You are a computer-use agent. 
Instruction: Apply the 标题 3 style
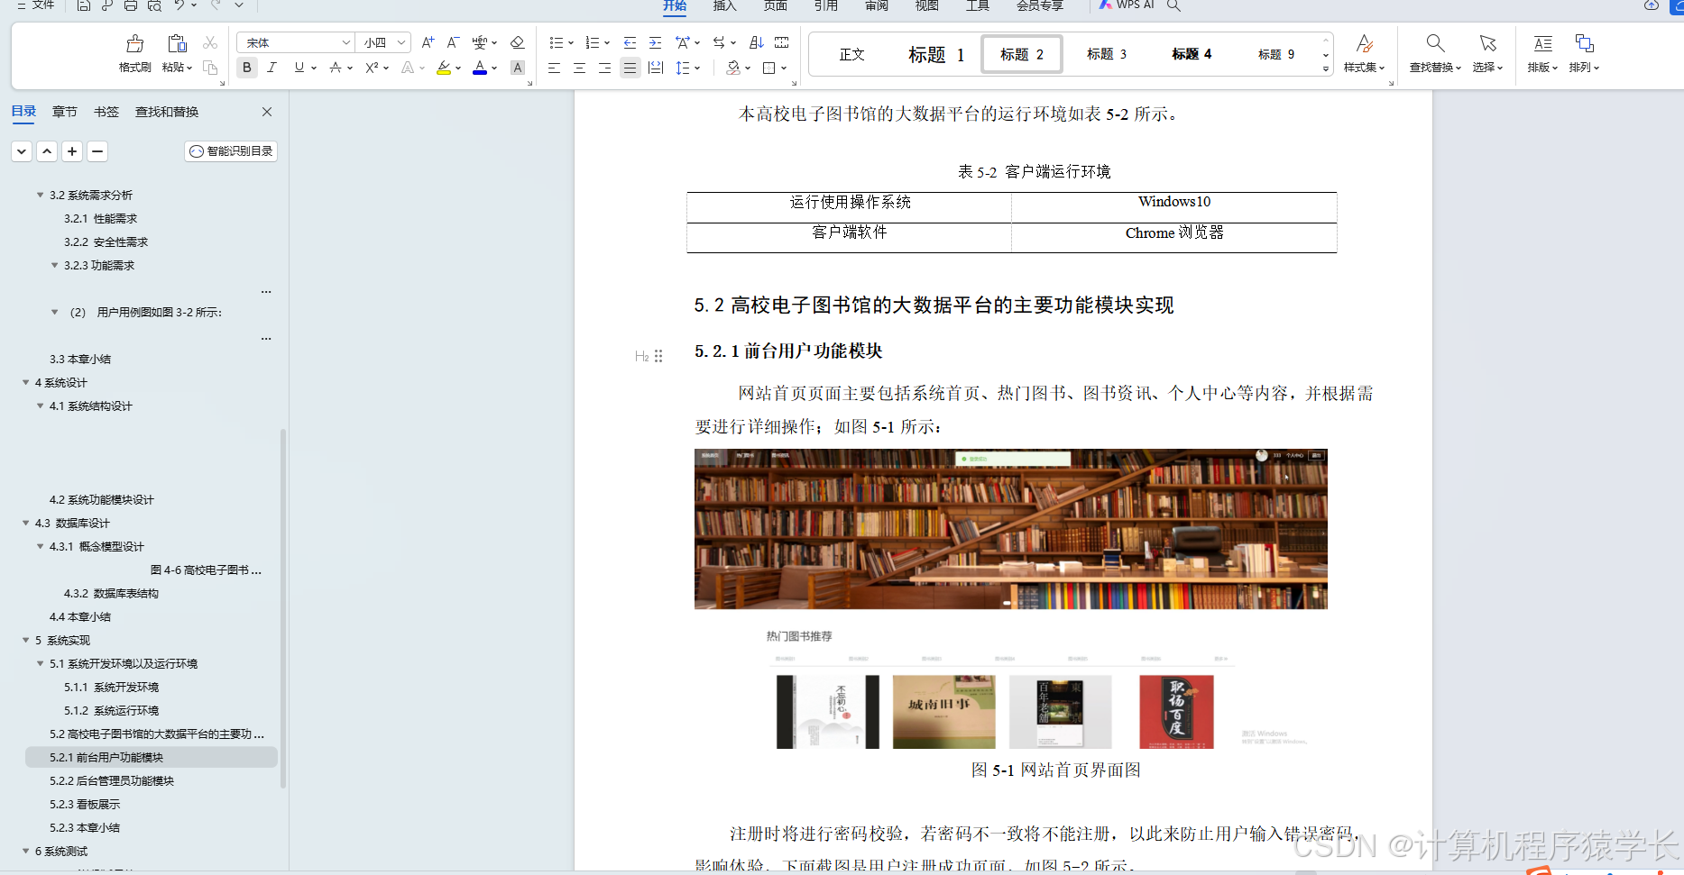1107,54
